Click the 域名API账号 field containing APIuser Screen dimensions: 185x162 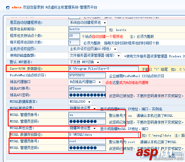pos(87,89)
